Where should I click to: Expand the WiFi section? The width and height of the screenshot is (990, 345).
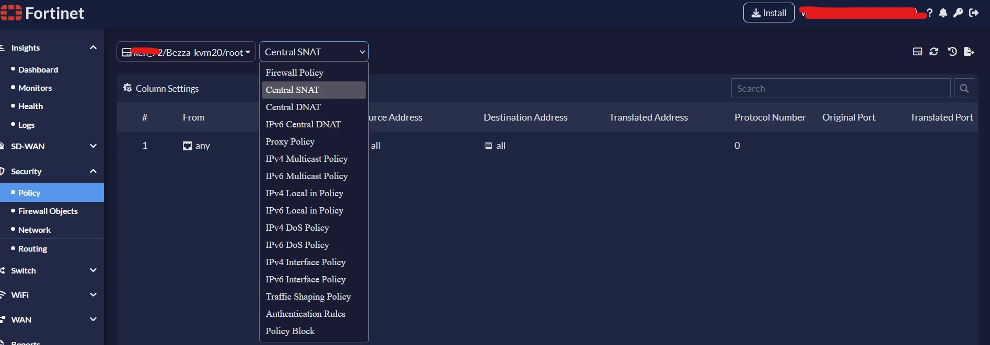pyautogui.click(x=93, y=294)
